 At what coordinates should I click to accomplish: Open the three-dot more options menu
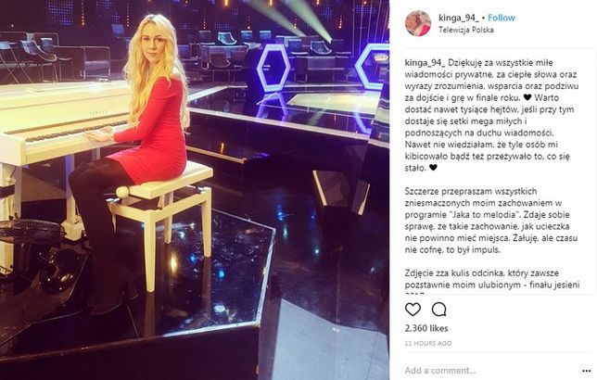pos(586,371)
